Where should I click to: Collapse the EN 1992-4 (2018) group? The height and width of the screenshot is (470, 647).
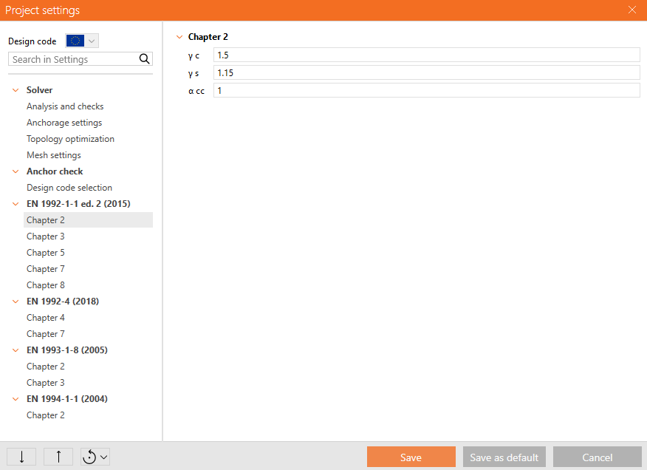[16, 302]
